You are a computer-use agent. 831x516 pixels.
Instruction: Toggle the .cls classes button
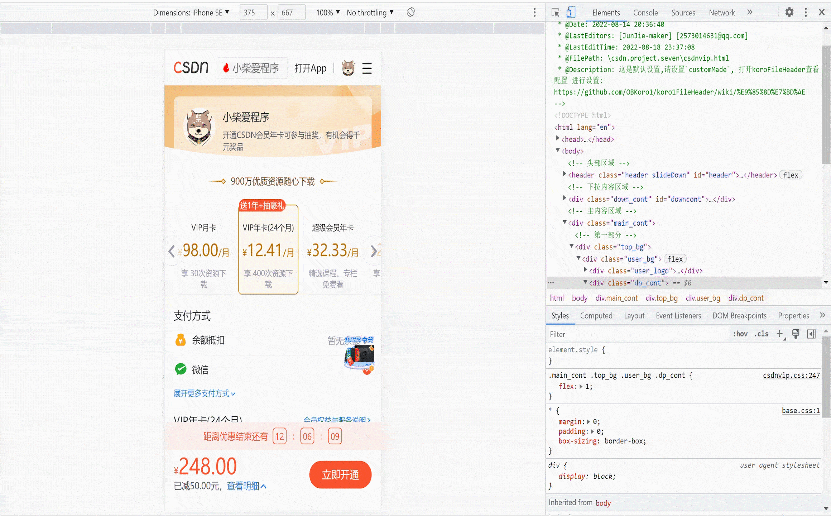point(761,334)
